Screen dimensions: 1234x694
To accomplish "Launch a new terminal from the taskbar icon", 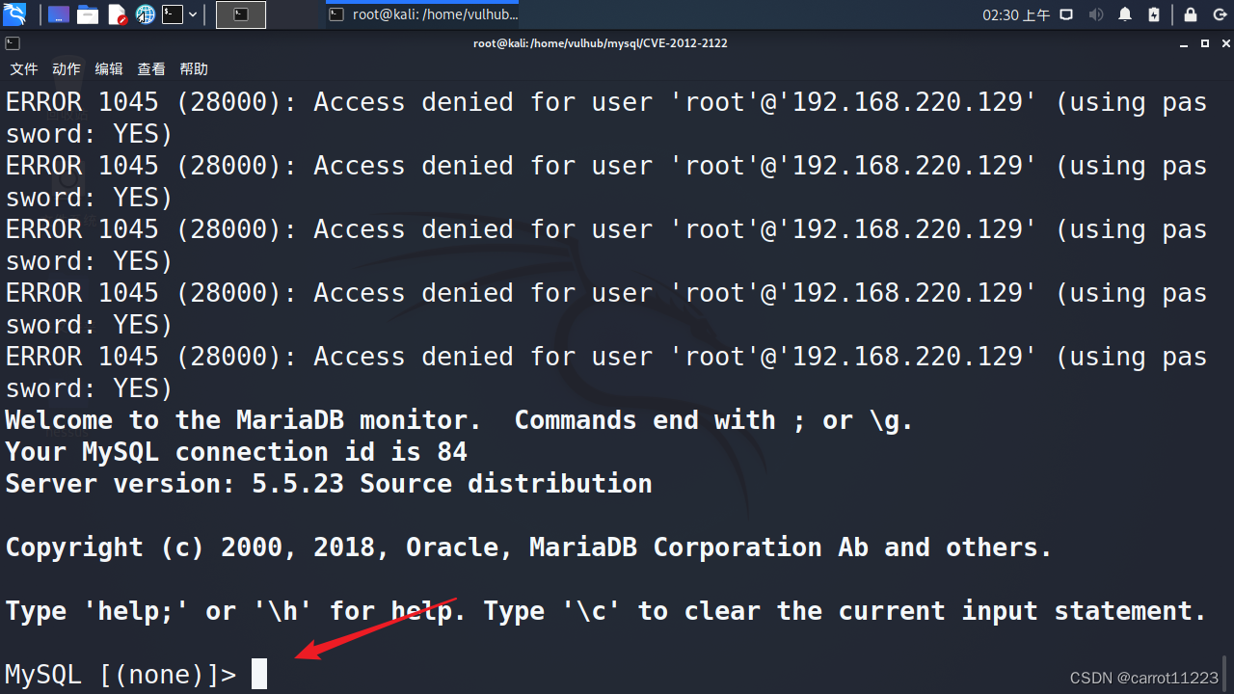I will pyautogui.click(x=173, y=13).
